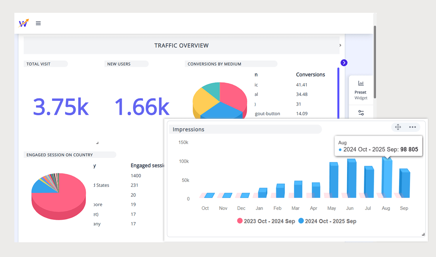The height and width of the screenshot is (257, 436).
Task: Click the sliders settings icon in sidebar
Action: point(361,113)
